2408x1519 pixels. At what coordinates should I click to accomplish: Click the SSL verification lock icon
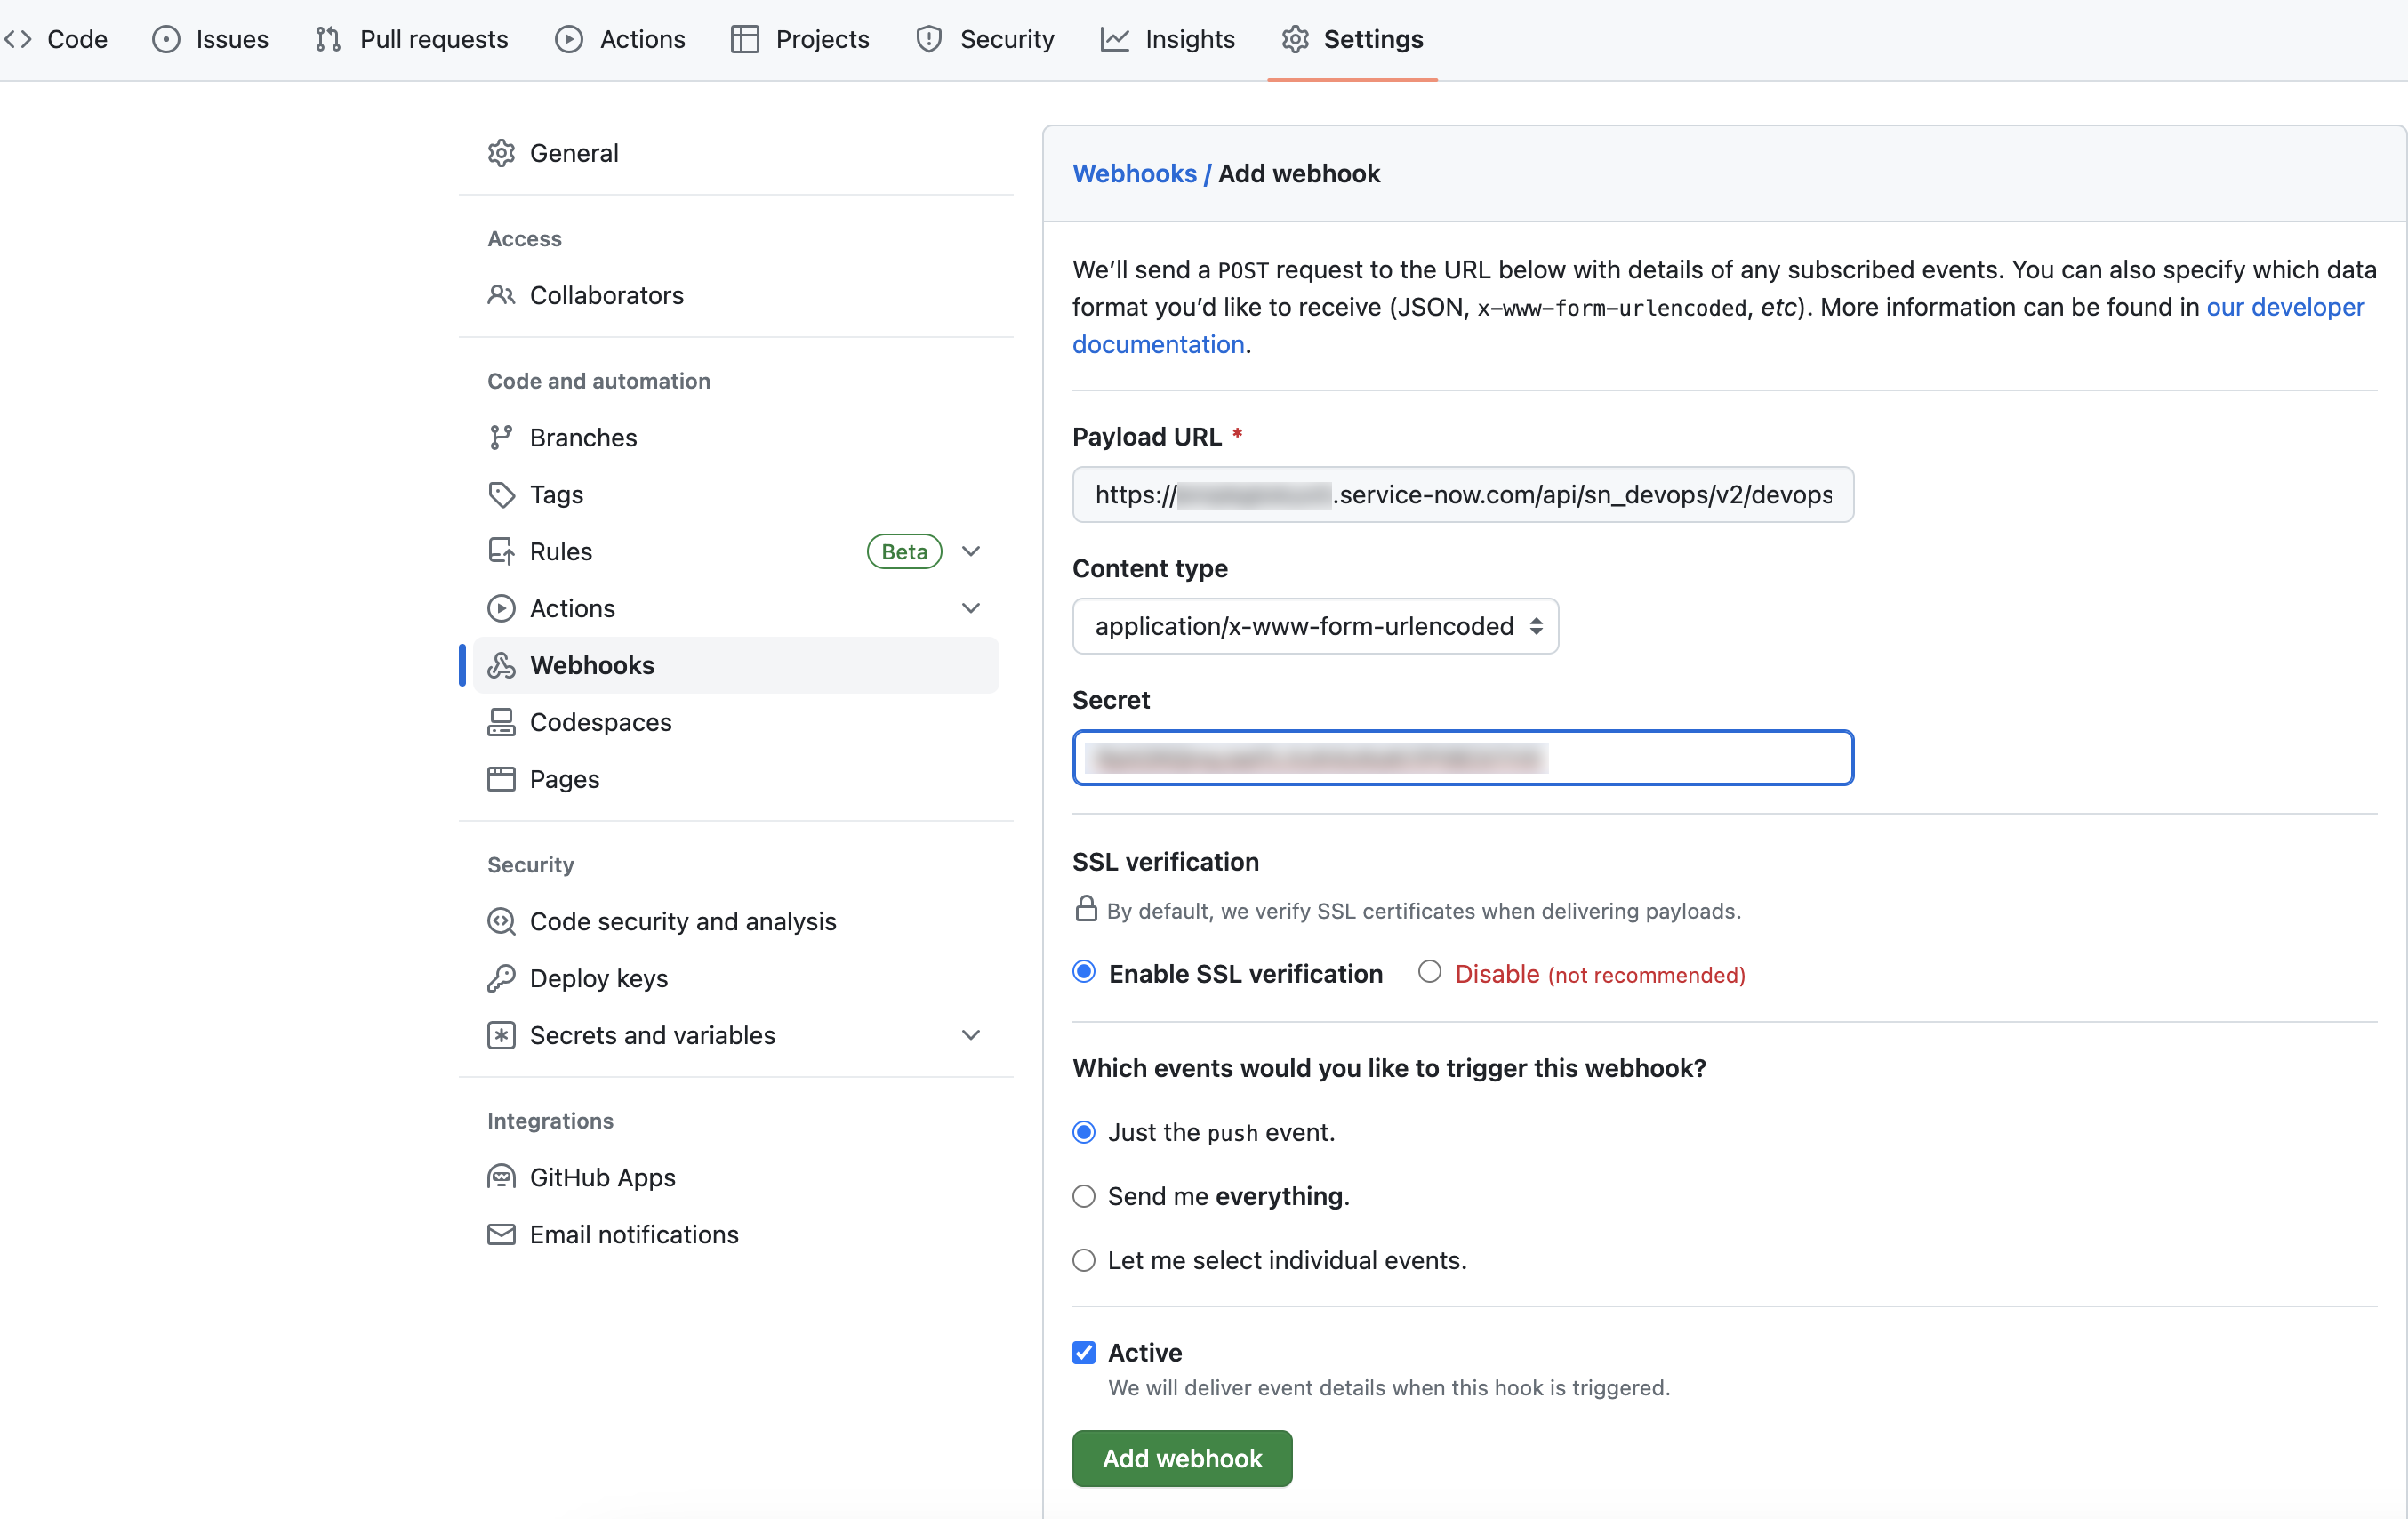click(1086, 909)
